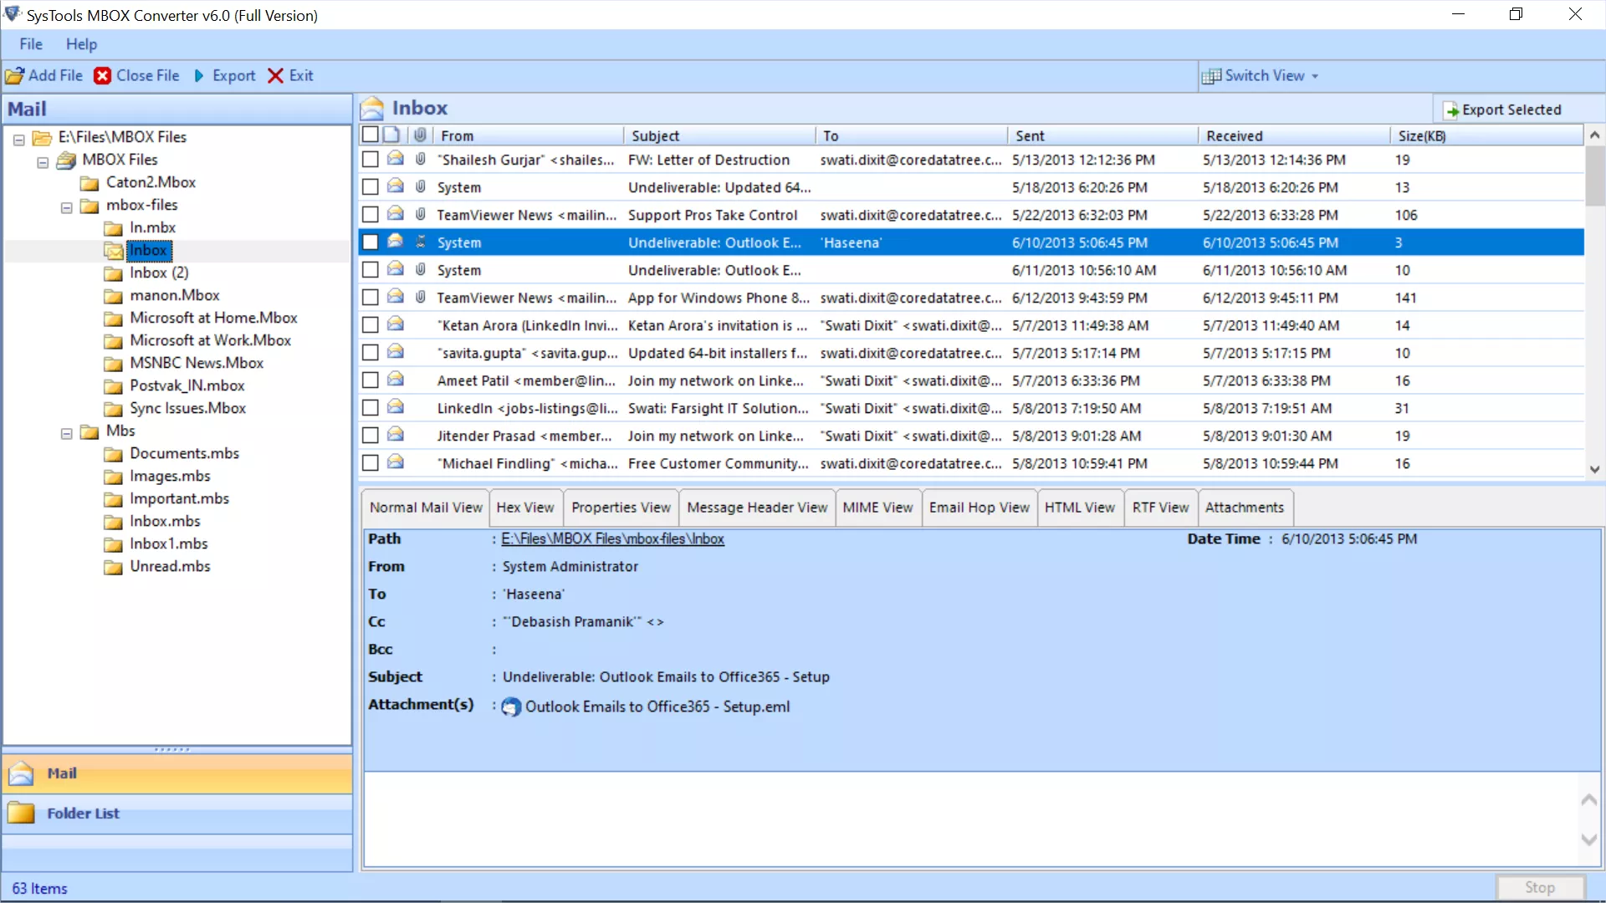Click the page icon column header
The width and height of the screenshot is (1606, 903).
(x=391, y=135)
